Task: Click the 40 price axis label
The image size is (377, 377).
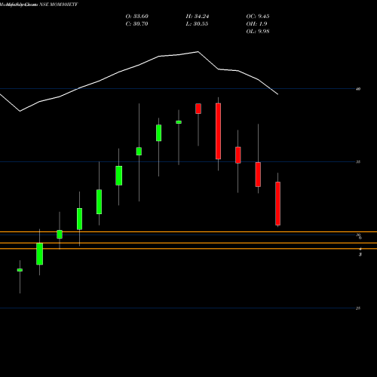Action: click(x=358, y=89)
